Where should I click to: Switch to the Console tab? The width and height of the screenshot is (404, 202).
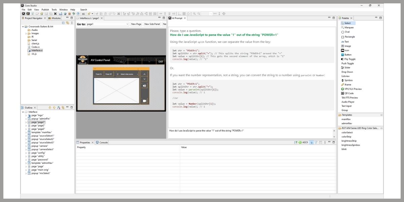click(102, 142)
